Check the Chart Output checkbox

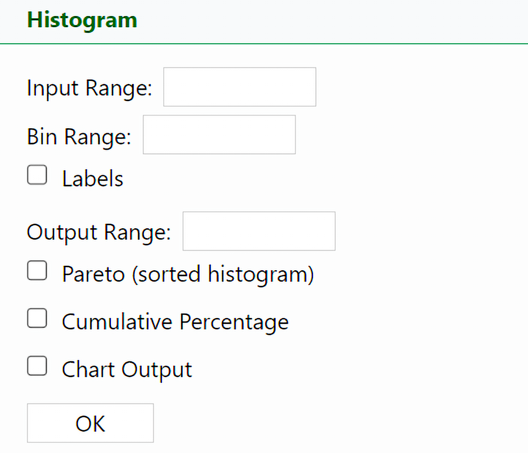[x=37, y=366]
